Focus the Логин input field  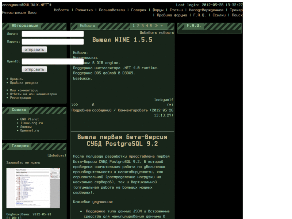coord(53,34)
